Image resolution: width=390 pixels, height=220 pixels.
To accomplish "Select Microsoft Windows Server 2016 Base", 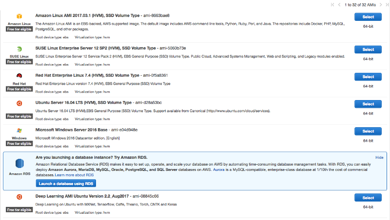I will click(368, 132).
